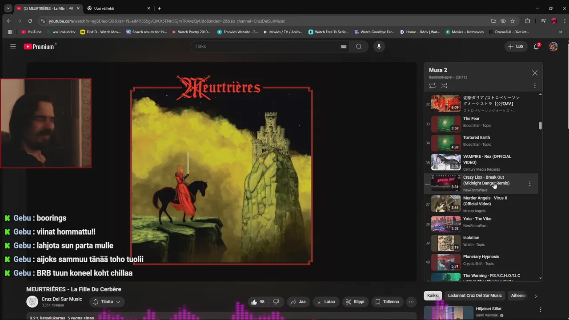Play VAMPIRE - Rex (OFFICIAL VIDEO)
The image size is (569, 320).
(x=481, y=163)
